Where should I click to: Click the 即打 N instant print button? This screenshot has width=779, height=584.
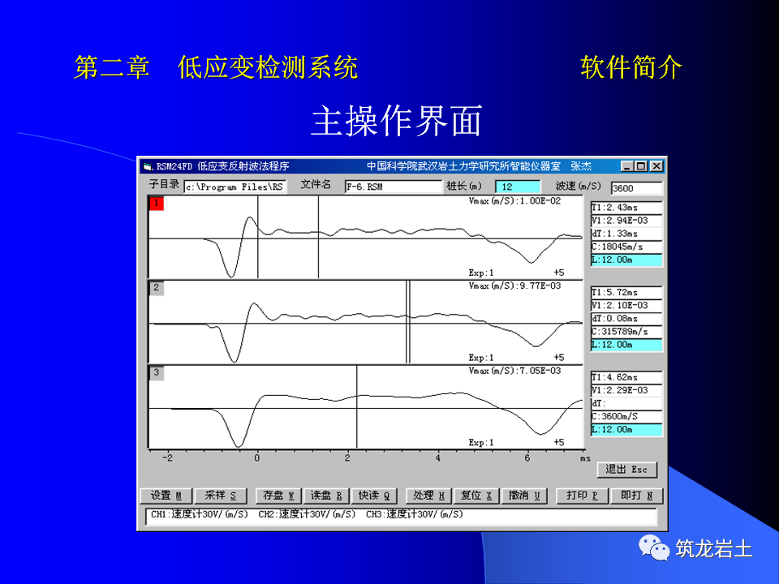tap(636, 495)
